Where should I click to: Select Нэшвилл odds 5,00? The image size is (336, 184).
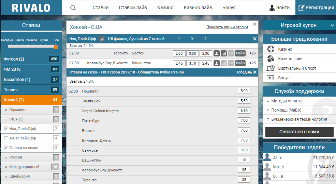pos(244,91)
